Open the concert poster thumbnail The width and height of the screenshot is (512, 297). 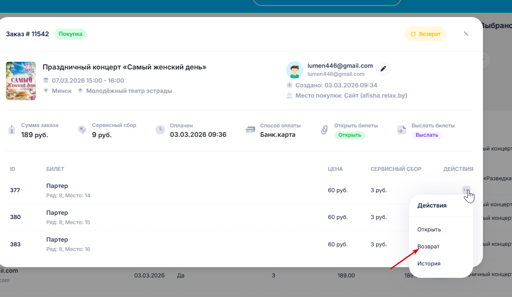(21, 81)
